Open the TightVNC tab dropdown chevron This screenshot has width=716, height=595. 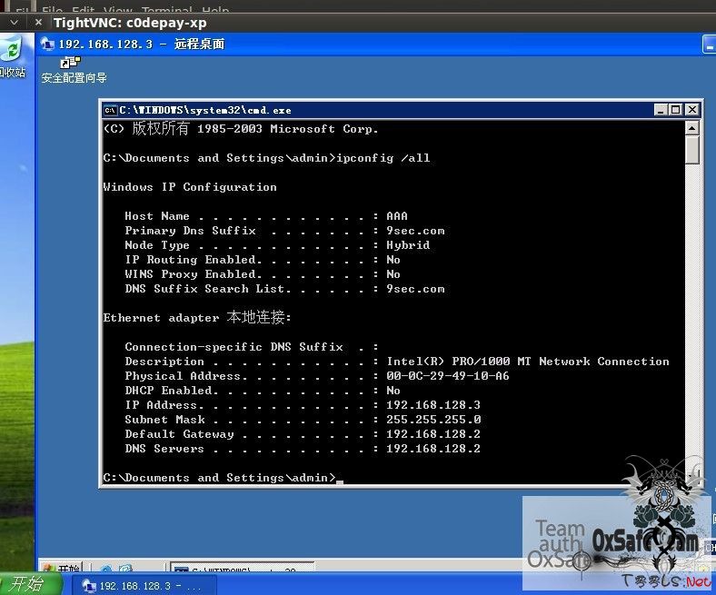(x=15, y=22)
